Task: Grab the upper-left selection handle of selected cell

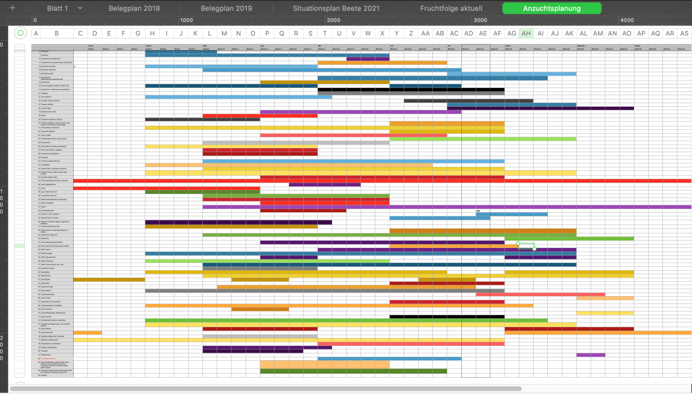Action: pos(518,243)
